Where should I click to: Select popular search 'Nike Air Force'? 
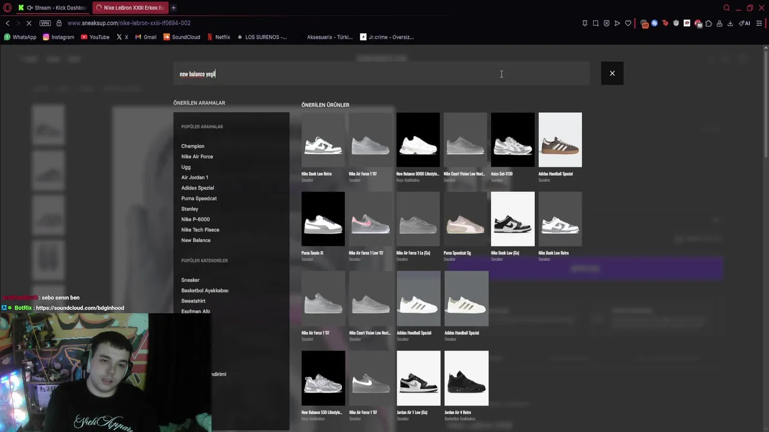click(197, 157)
